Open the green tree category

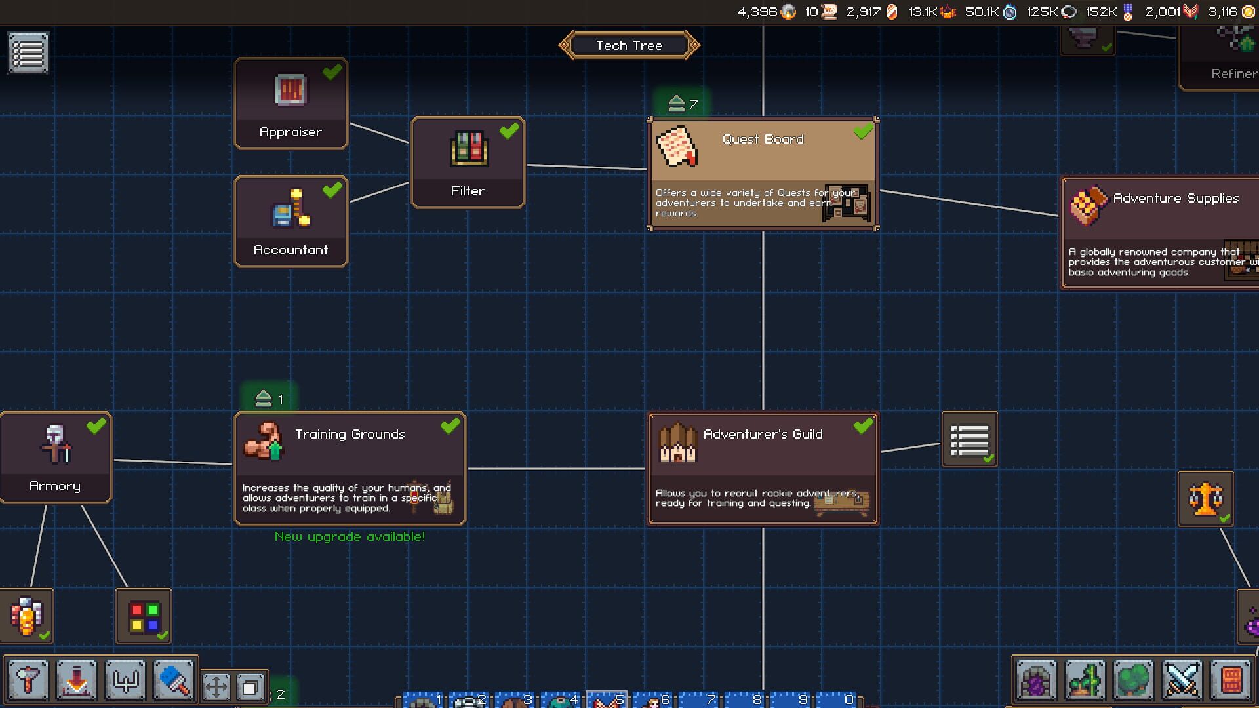tap(1134, 680)
